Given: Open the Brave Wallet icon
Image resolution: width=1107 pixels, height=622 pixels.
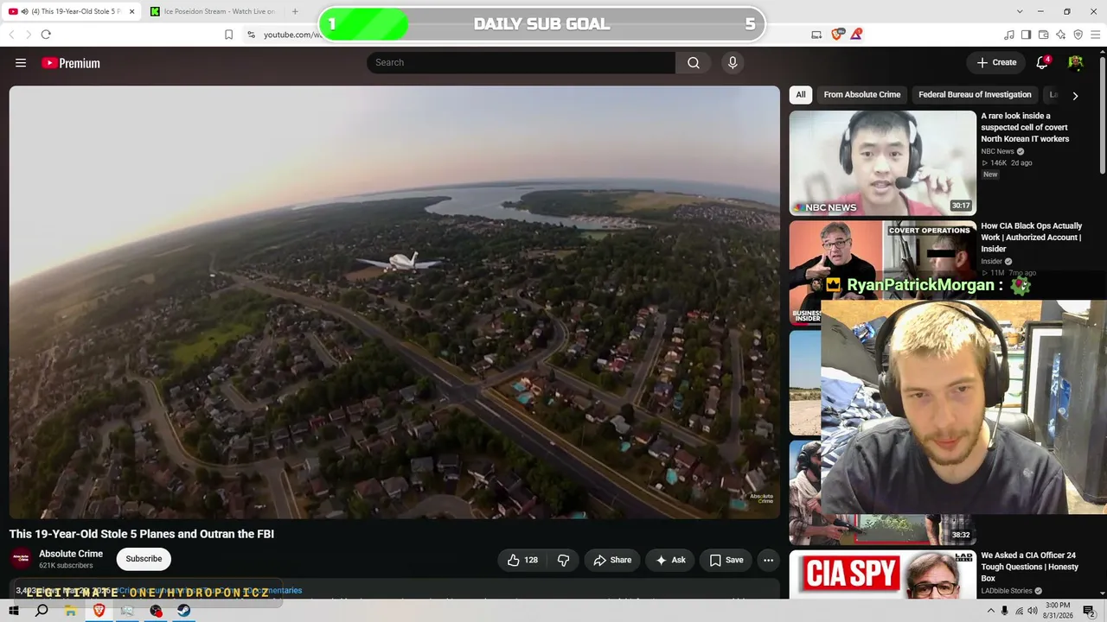Looking at the screenshot, I should click(1044, 35).
